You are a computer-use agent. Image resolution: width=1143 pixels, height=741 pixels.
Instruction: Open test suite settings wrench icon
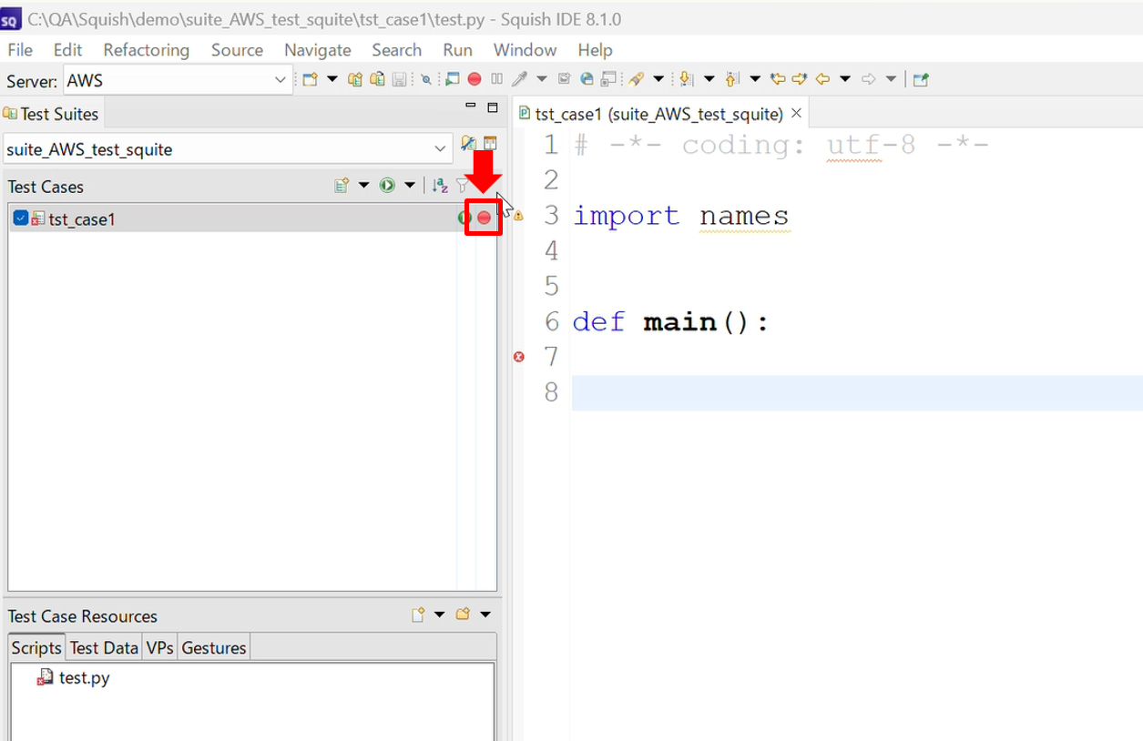(x=468, y=144)
